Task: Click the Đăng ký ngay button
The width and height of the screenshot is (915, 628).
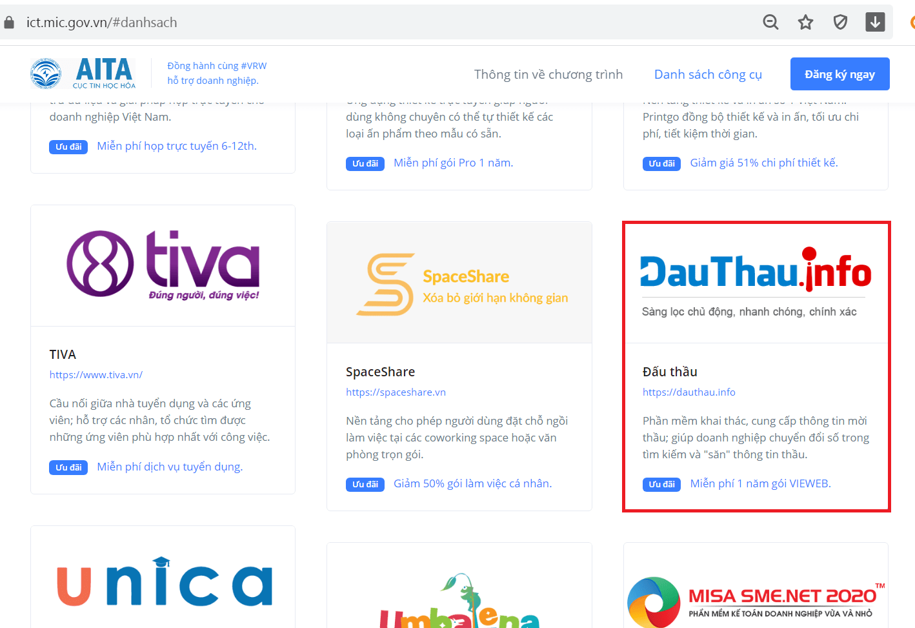Action: (840, 74)
